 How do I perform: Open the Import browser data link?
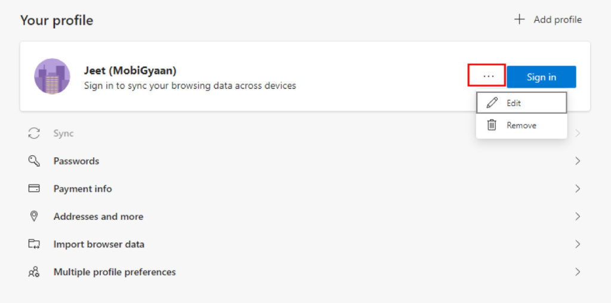coord(99,244)
